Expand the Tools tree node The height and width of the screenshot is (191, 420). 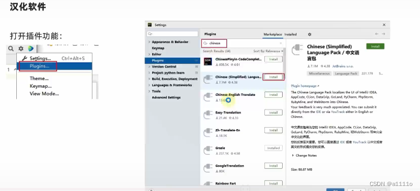pyautogui.click(x=149, y=91)
